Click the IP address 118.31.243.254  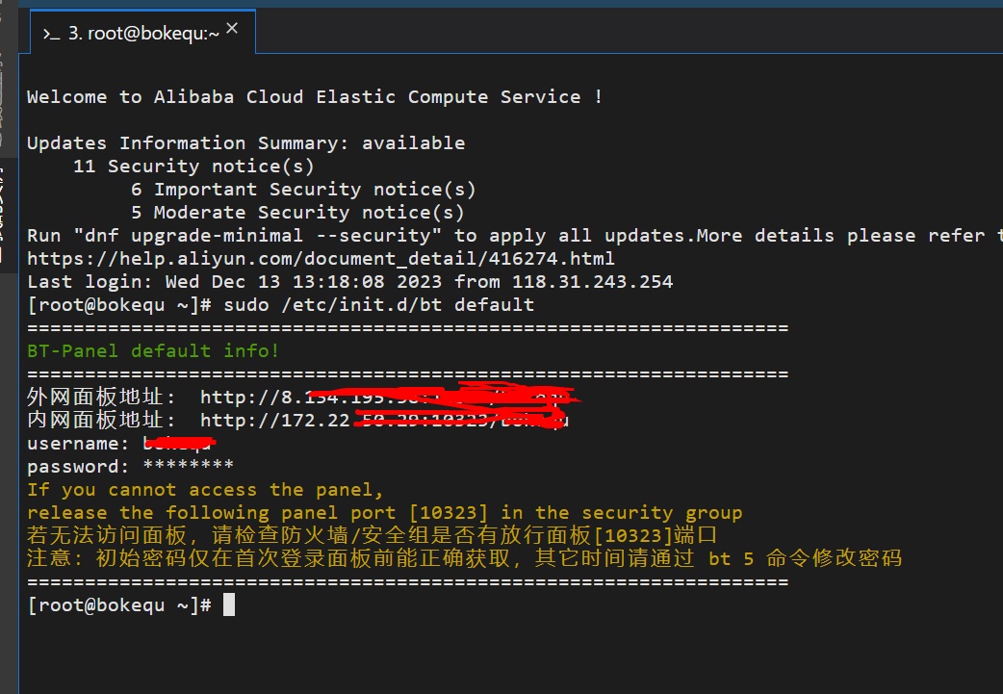[592, 281]
